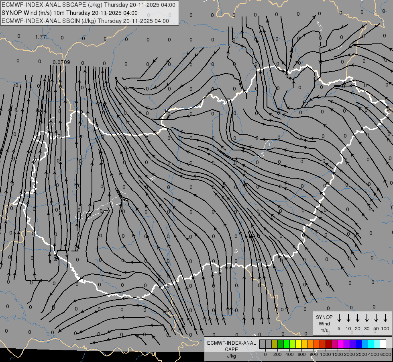Pick the bright magenta CAPE legend swatch

[x=341, y=344]
